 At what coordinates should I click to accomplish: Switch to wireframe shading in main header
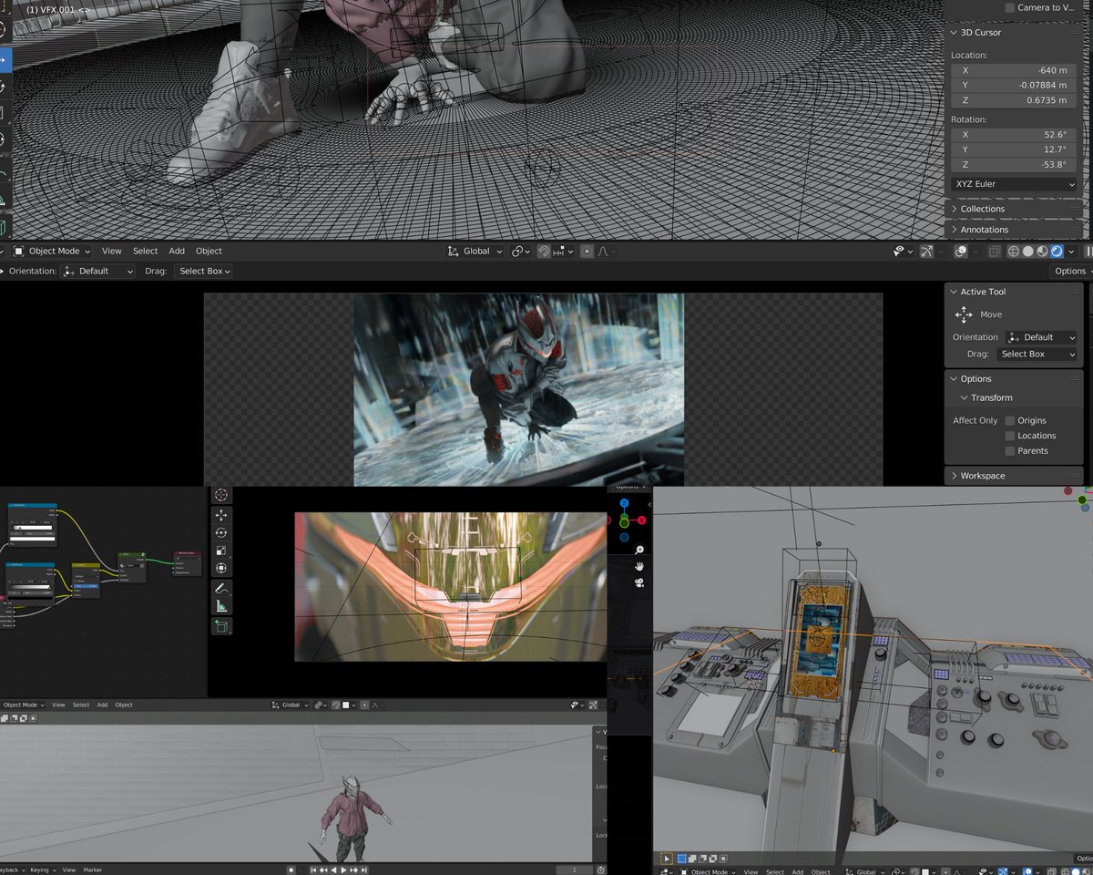click(x=1013, y=251)
